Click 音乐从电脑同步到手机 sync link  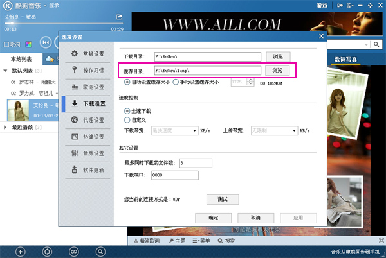(x=355, y=252)
